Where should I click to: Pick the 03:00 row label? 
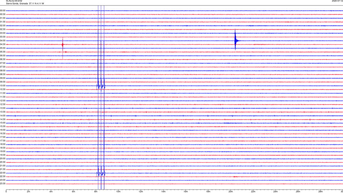pos(3,33)
